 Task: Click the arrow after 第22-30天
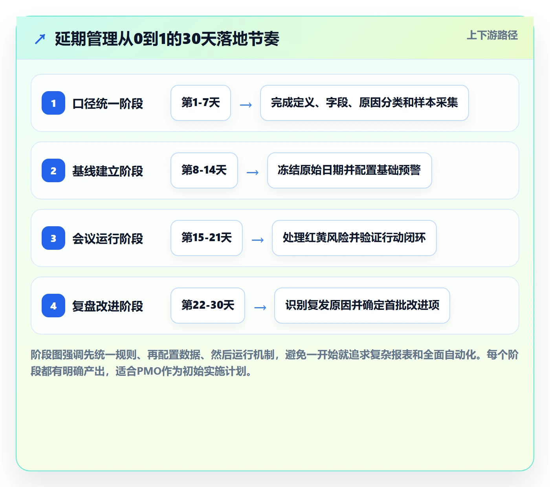[260, 308]
